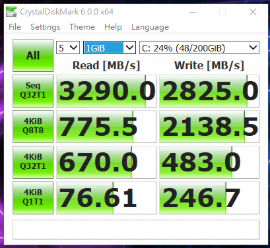Start all benchmarks with the All button
The height and width of the screenshot is (248, 270).
(x=33, y=55)
